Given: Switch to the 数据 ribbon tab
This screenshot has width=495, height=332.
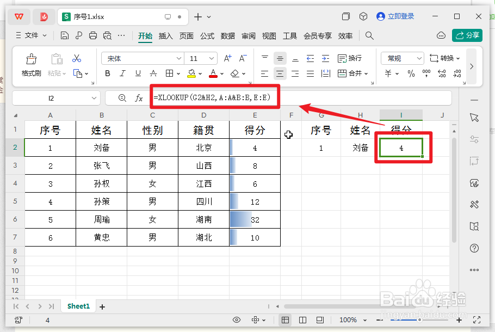Looking at the screenshot, I should 228,35.
